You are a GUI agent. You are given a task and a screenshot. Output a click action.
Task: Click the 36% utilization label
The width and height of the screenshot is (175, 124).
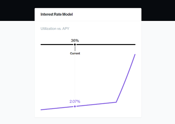point(75,40)
